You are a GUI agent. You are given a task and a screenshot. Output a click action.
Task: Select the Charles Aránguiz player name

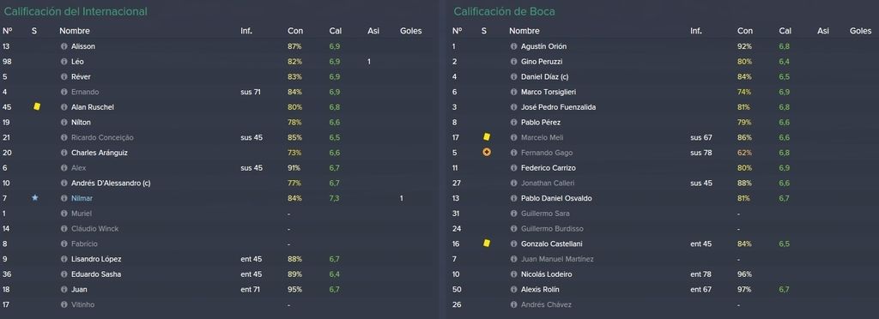(x=100, y=153)
